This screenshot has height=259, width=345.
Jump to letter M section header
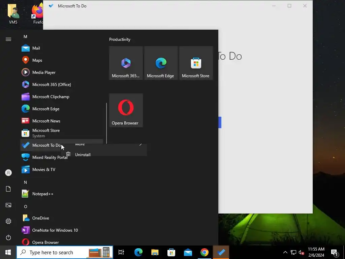click(x=25, y=36)
